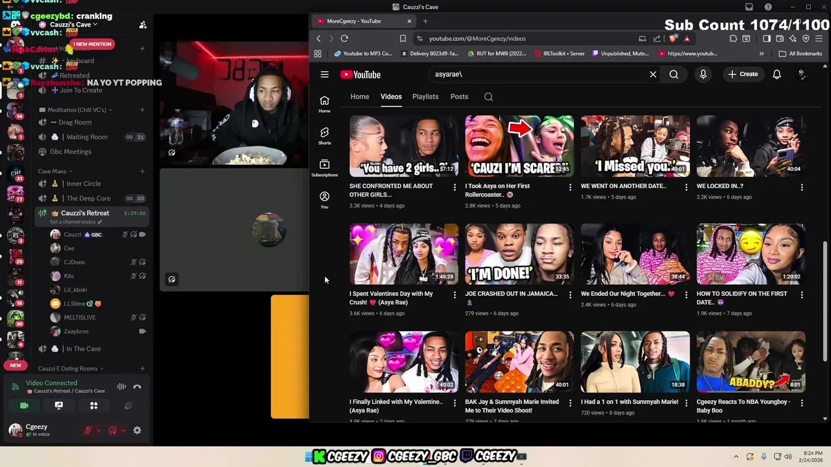Open the YouTube account avatar menu
The width and height of the screenshot is (831, 467).
pyautogui.click(x=802, y=75)
